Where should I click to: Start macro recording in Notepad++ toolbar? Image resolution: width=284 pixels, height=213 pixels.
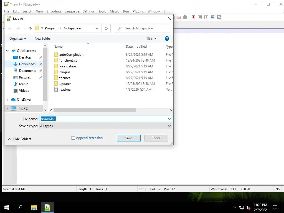[193, 17]
